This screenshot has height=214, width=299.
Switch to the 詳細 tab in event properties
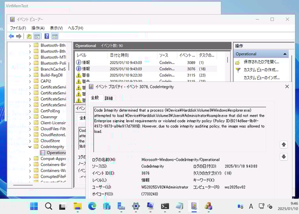pyautogui.click(x=109, y=98)
